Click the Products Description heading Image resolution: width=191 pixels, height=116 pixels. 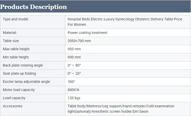pos(34,7)
